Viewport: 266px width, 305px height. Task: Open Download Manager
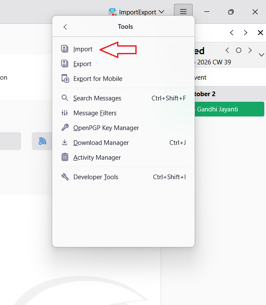tap(123, 143)
